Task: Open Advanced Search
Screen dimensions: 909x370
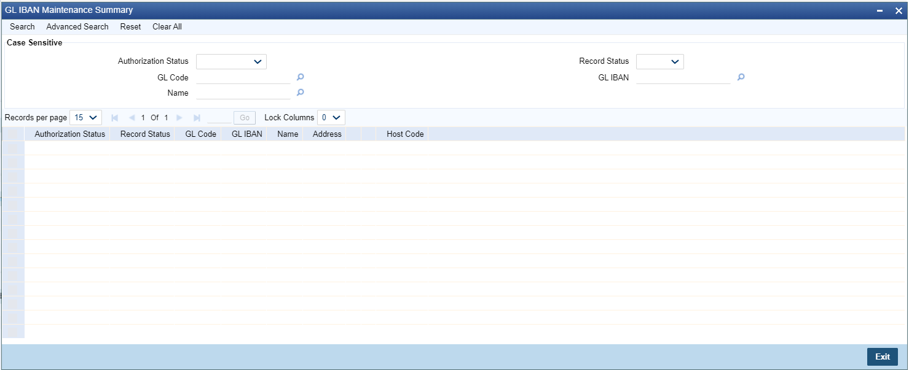Action: (x=77, y=27)
